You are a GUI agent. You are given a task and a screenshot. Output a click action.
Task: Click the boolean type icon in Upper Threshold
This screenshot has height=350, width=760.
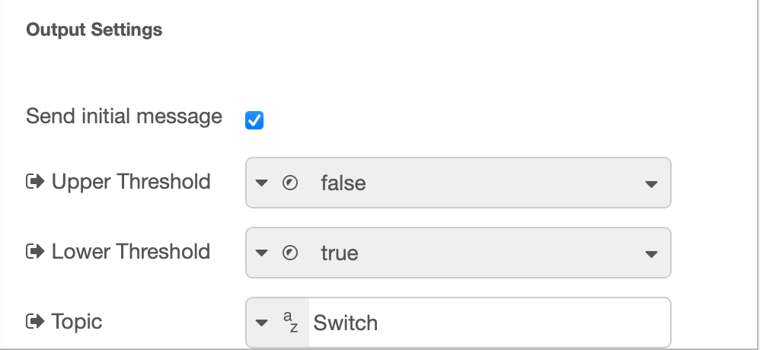coord(289,183)
